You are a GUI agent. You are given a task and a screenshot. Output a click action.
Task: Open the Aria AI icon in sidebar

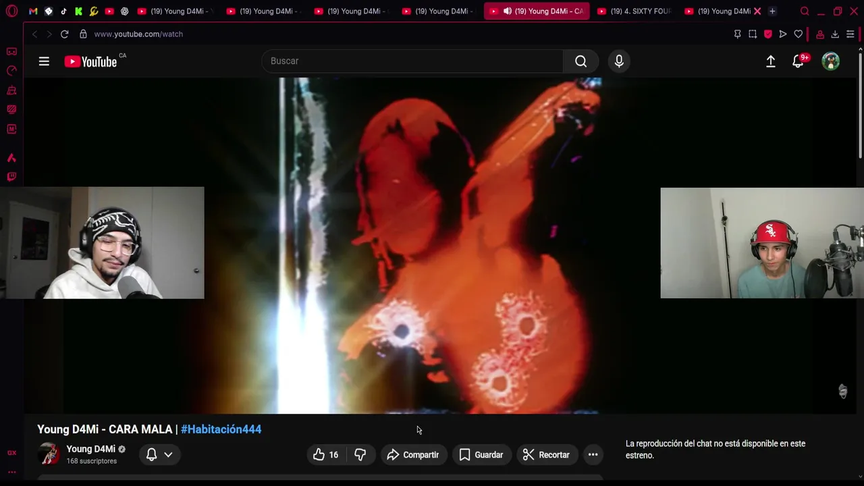pos(11,158)
